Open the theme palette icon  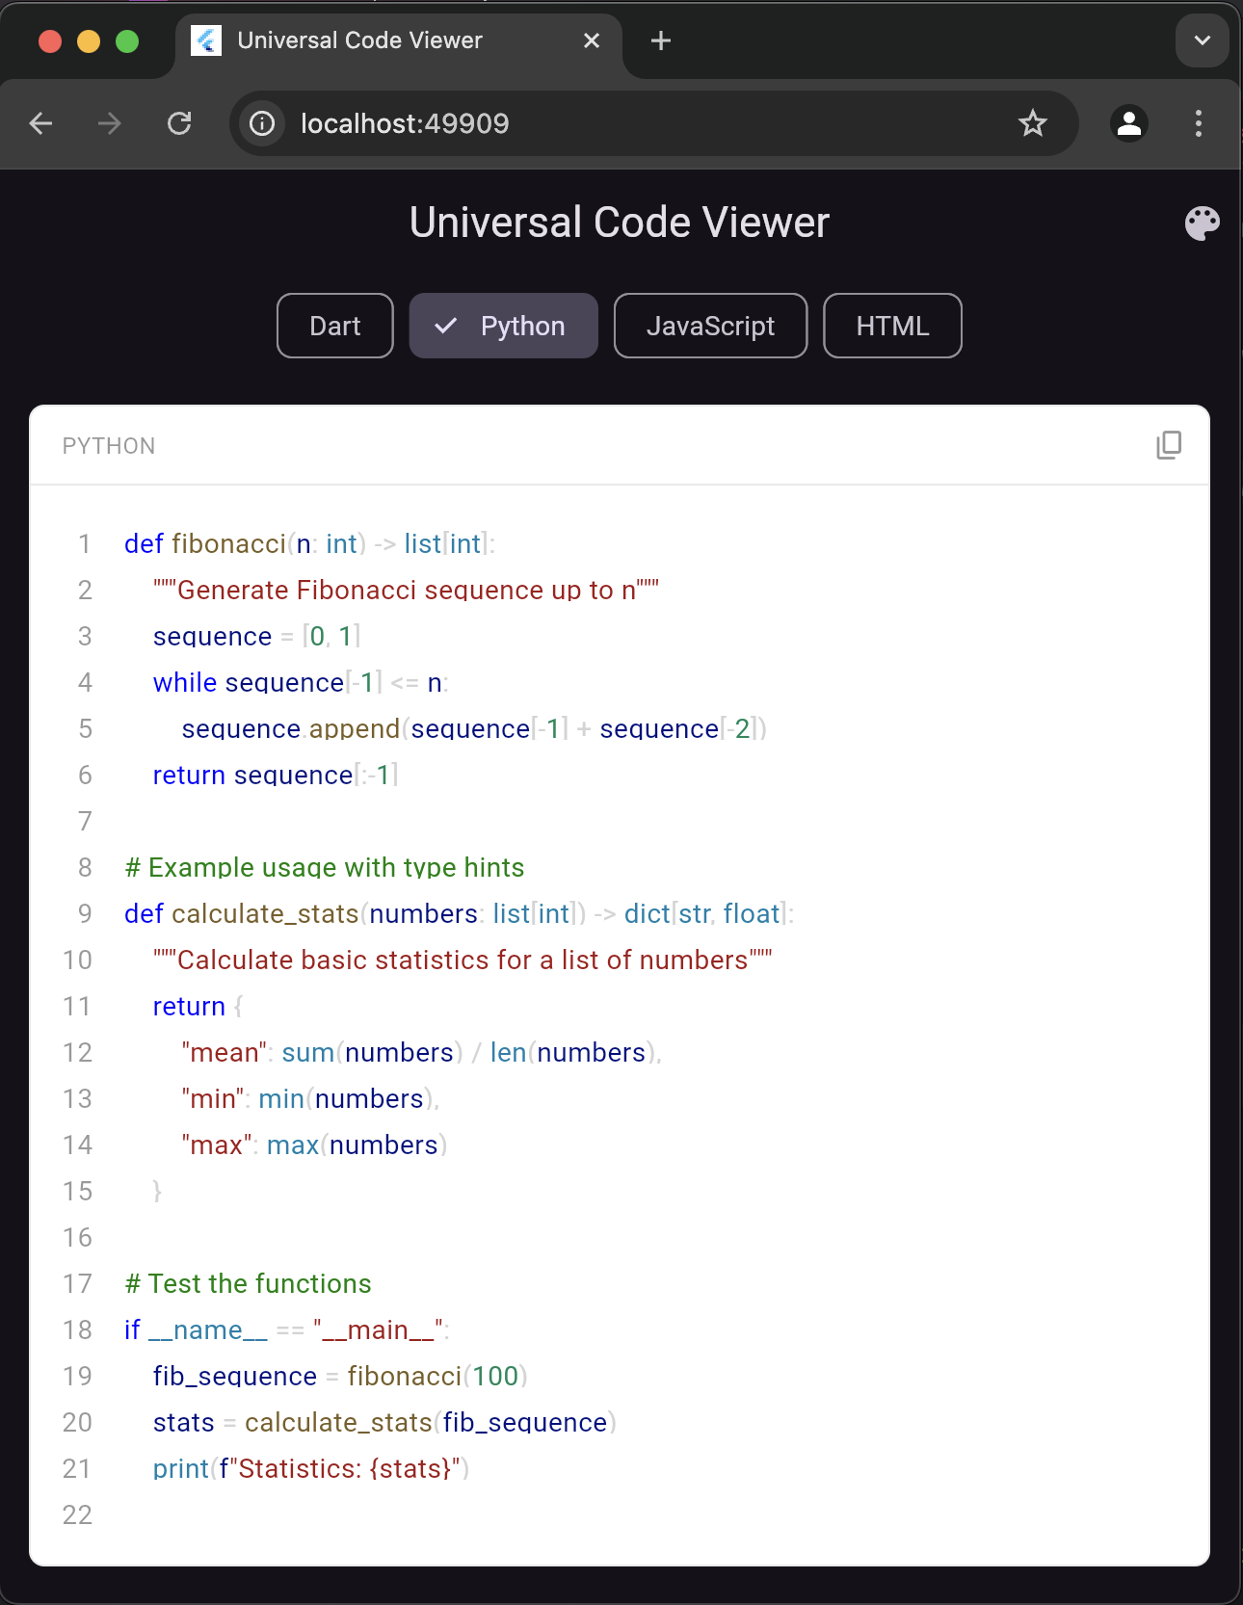[x=1202, y=224]
